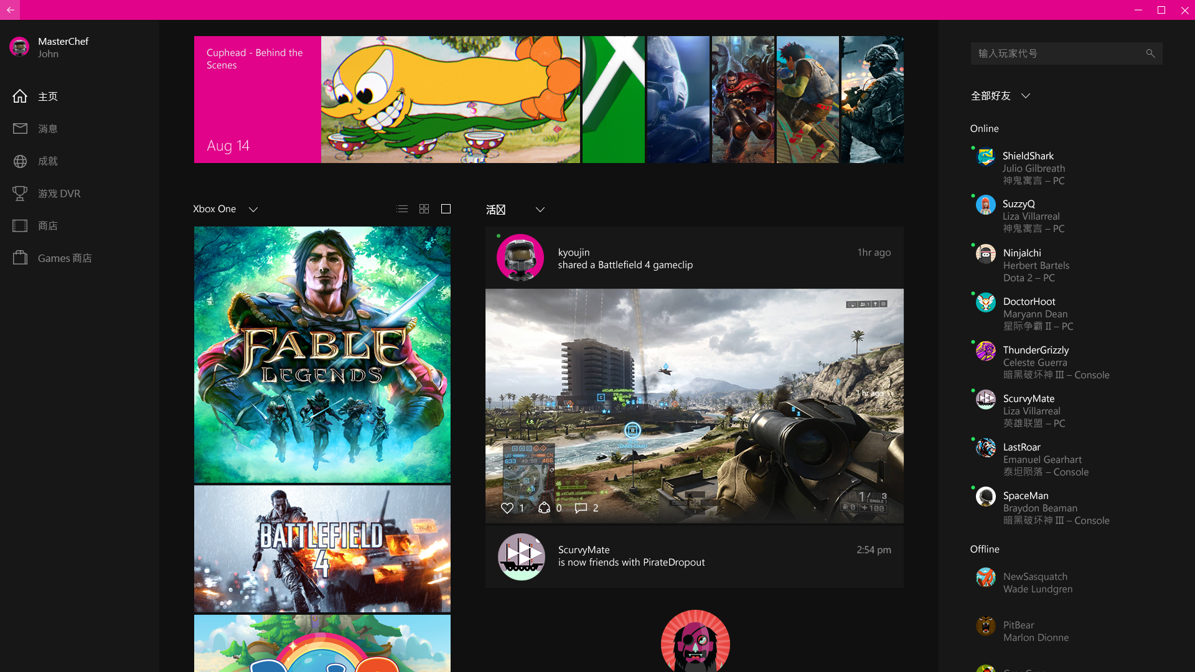
Task: Open comments on the Battlefield 4 gameclip
Action: click(x=581, y=508)
